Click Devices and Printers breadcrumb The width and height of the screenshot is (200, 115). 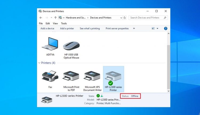coord(101,18)
